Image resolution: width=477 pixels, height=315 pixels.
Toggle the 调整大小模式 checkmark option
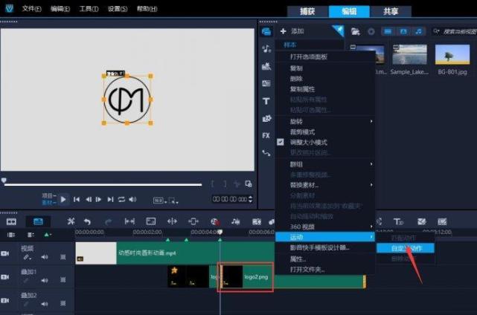pos(309,142)
